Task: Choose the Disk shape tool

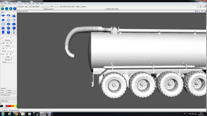Action: pos(9,24)
